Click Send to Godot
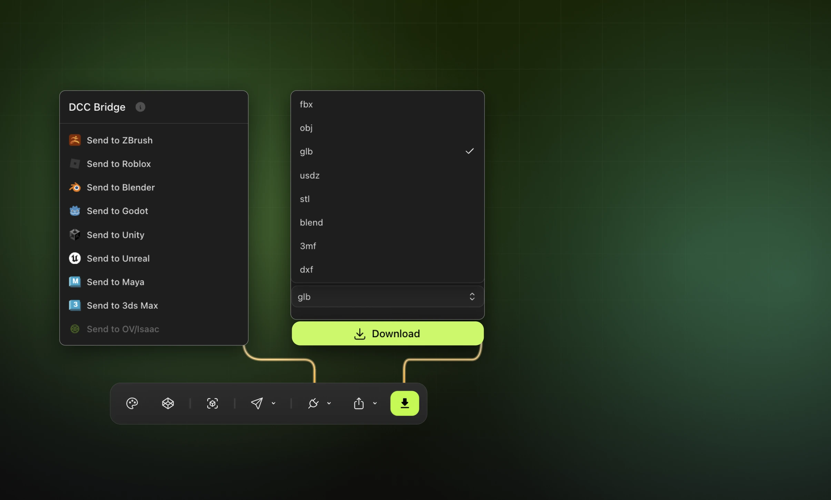The width and height of the screenshot is (831, 500). (154, 211)
